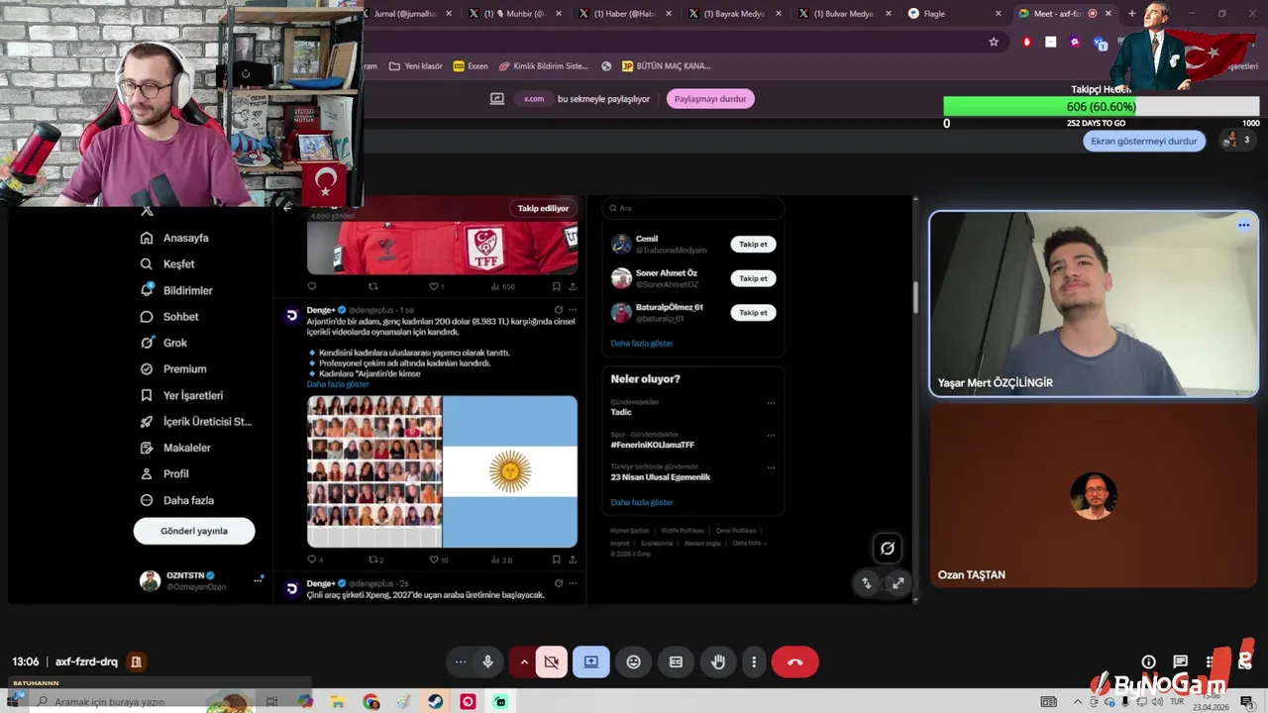Image resolution: width=1268 pixels, height=713 pixels.
Task: Open Keşfet in X sidebar
Action: pos(168,264)
